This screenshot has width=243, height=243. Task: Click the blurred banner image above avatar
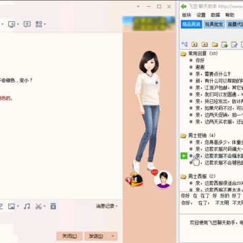click(x=148, y=24)
